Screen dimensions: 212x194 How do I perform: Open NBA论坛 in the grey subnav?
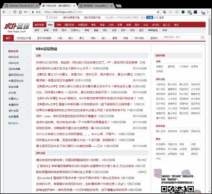coord(153,30)
